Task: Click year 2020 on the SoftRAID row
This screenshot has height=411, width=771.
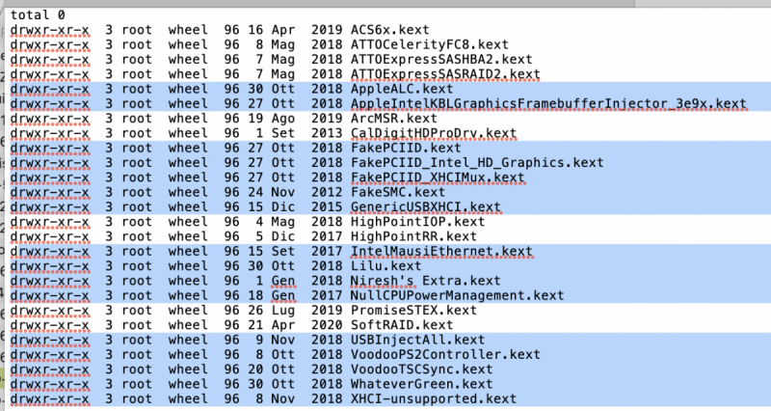Action: [327, 325]
